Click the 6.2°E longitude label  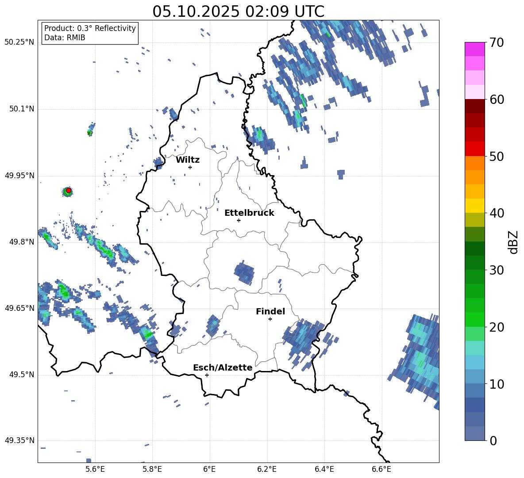point(267,469)
